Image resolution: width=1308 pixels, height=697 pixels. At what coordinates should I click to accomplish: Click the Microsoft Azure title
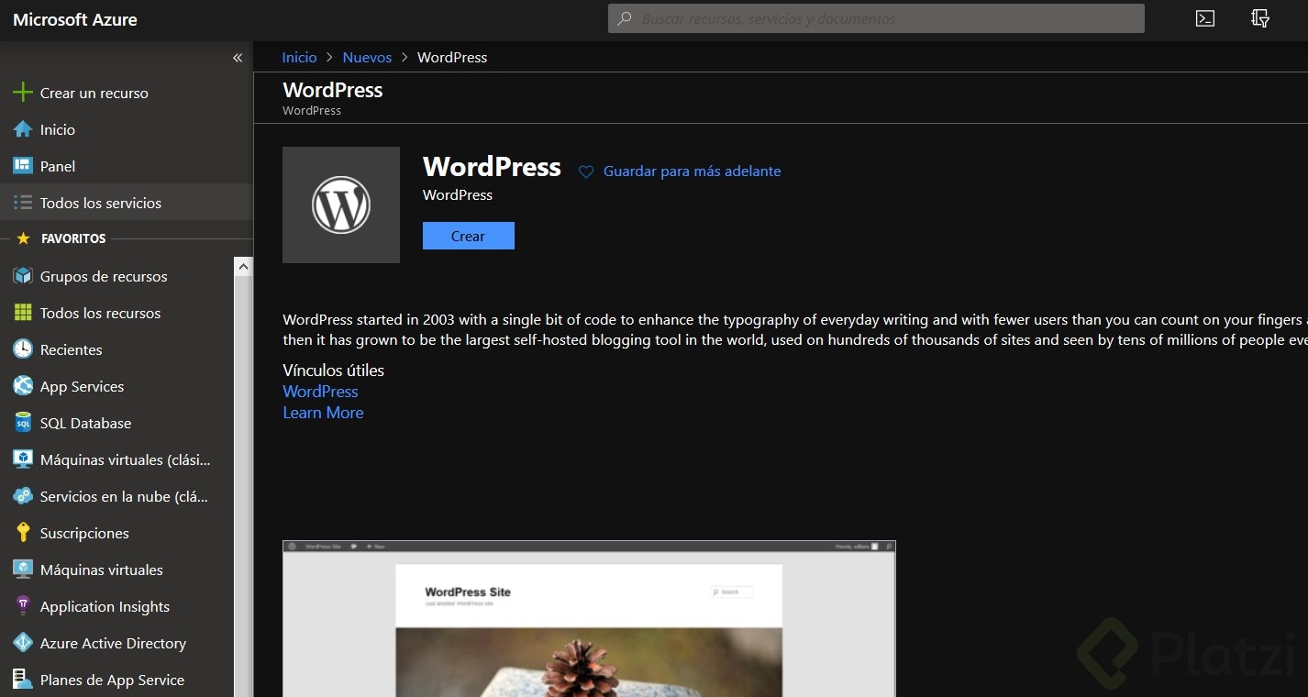click(75, 19)
